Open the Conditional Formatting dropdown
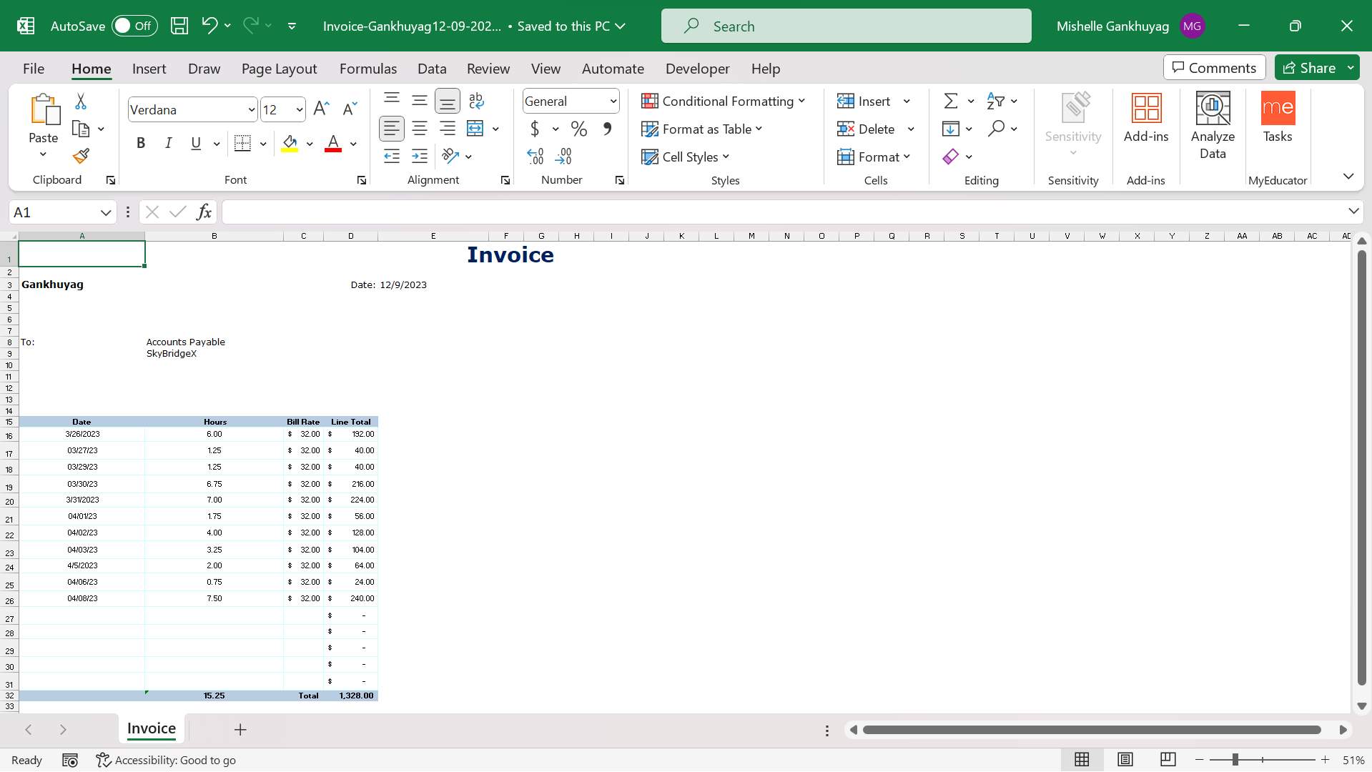Screen dimensions: 1372x772 coord(723,102)
